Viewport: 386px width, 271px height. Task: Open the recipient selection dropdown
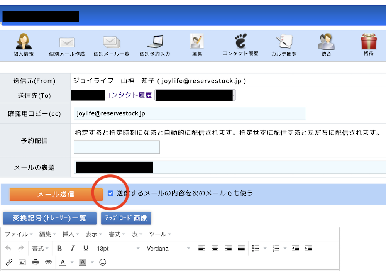click(233, 95)
